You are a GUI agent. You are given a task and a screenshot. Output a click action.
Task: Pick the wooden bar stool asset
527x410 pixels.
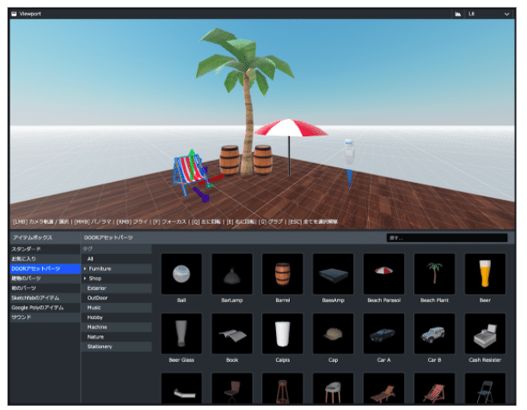click(283, 389)
